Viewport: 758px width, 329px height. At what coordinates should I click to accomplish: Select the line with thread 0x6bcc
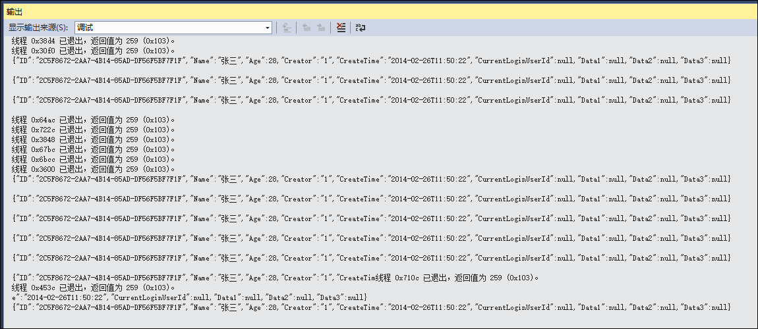pyautogui.click(x=93, y=159)
